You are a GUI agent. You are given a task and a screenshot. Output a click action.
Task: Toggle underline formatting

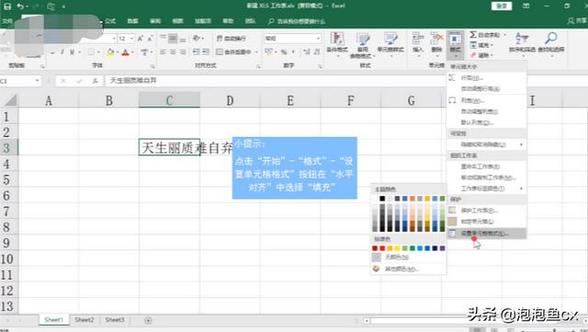(x=72, y=52)
